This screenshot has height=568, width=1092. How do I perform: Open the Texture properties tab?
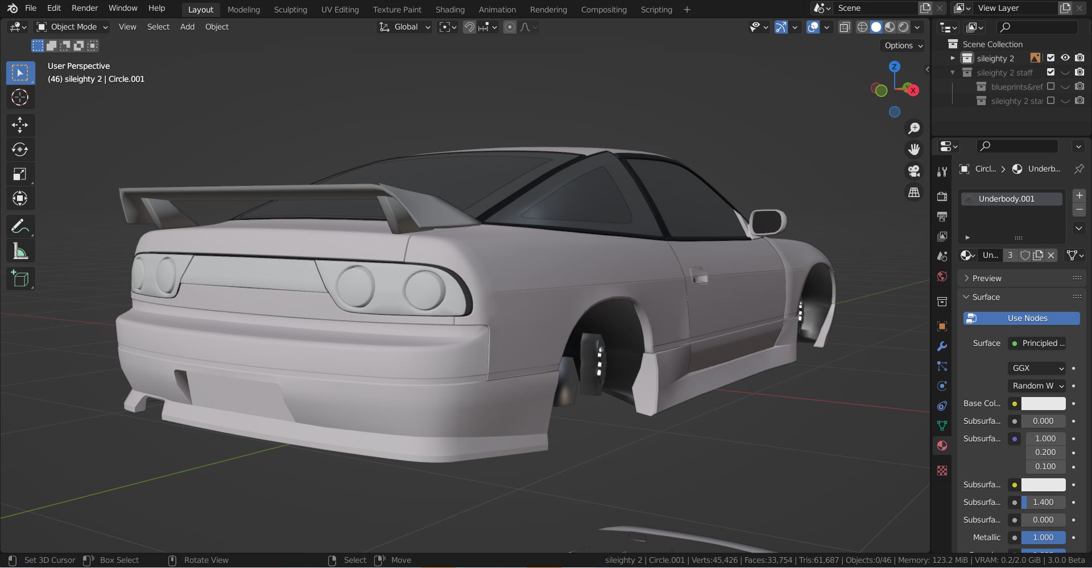point(942,470)
